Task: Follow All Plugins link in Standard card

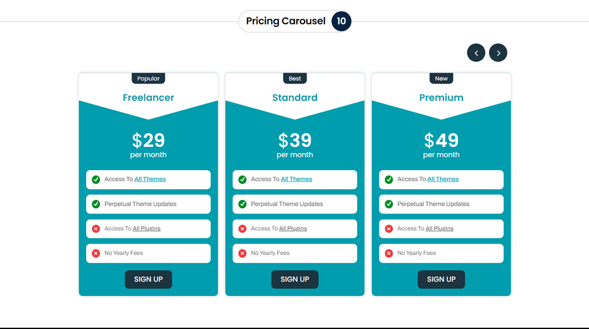Action: 293,229
